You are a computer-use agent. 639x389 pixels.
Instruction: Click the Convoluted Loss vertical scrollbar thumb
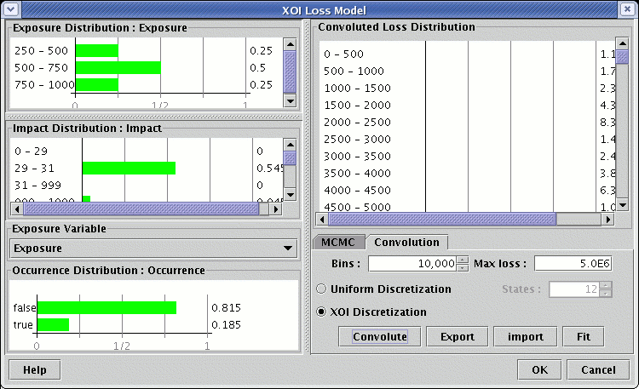622,57
